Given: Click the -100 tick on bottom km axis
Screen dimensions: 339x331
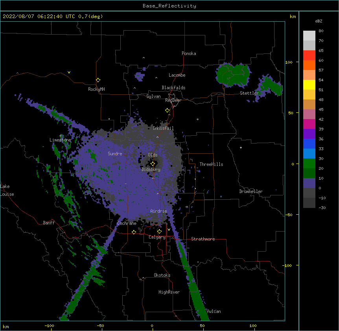Looking at the screenshot, I should (49, 326).
